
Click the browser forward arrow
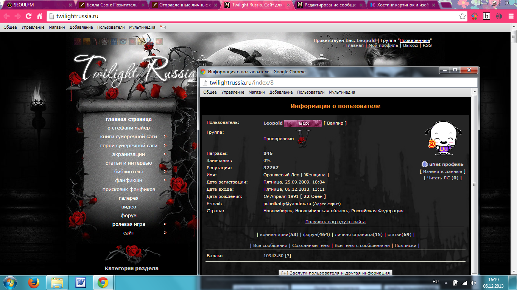click(x=17, y=16)
